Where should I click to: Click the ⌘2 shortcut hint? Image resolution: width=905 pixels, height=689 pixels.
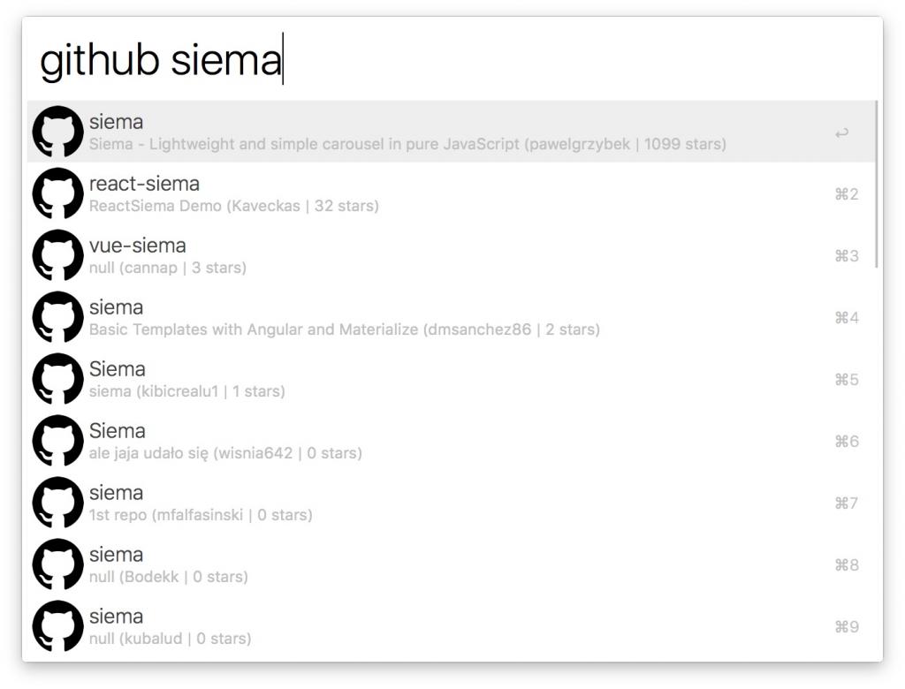tap(846, 194)
